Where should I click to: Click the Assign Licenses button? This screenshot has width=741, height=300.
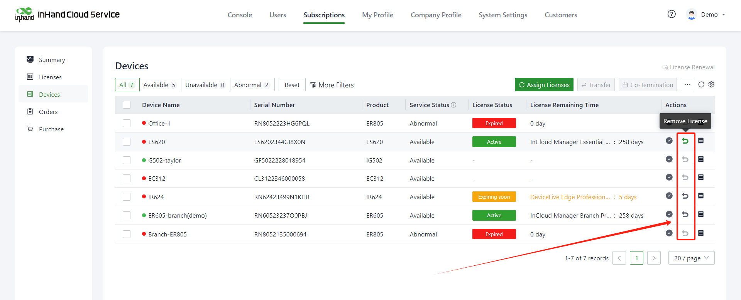tap(544, 85)
